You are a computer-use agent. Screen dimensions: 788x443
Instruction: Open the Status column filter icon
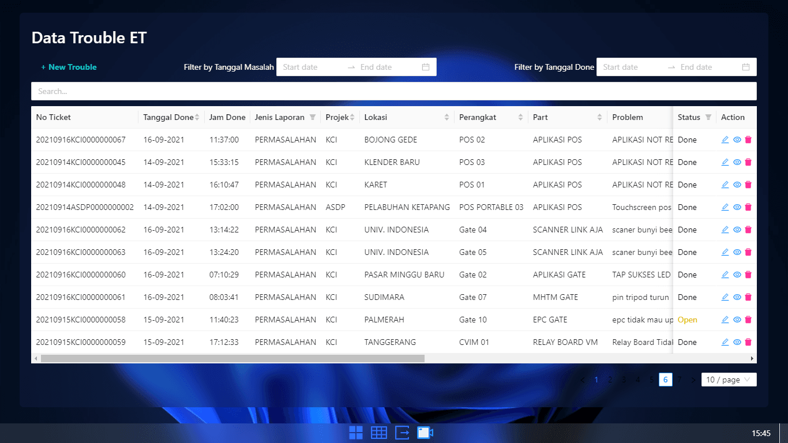tap(708, 117)
